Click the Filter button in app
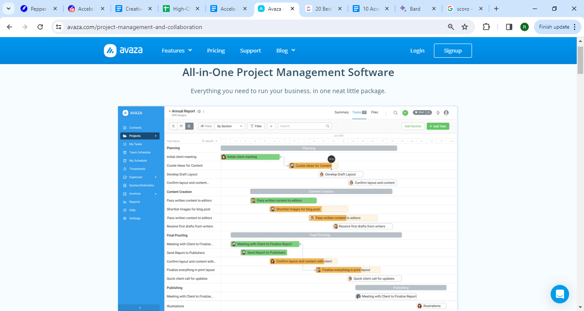This screenshot has width=584, height=311. [x=256, y=126]
